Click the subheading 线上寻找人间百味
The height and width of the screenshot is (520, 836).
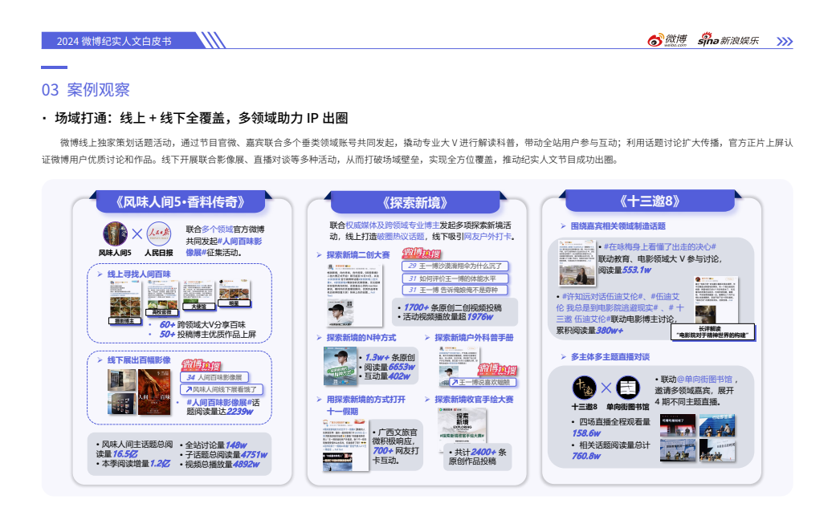click(x=139, y=274)
